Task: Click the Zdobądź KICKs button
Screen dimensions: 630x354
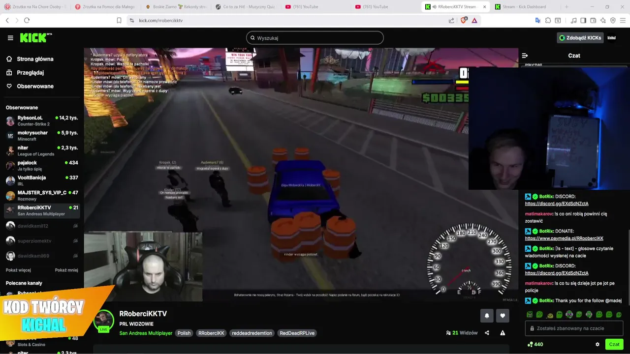Action: point(579,38)
